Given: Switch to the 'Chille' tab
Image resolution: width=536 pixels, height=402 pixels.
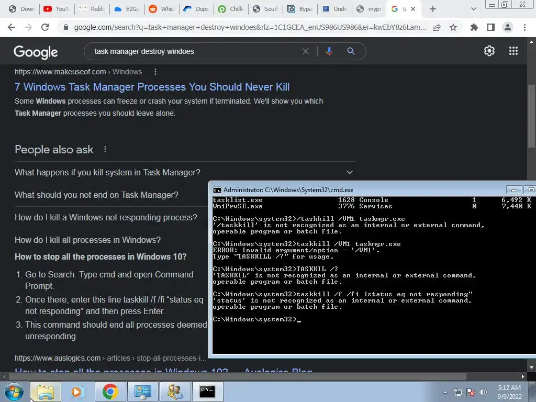Looking at the screenshot, I should coord(231,9).
